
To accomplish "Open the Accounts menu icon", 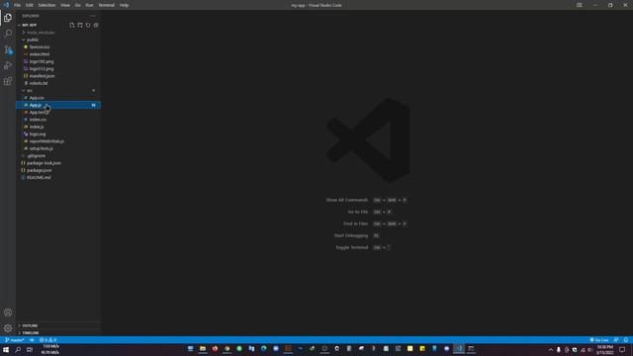I will [x=8, y=312].
